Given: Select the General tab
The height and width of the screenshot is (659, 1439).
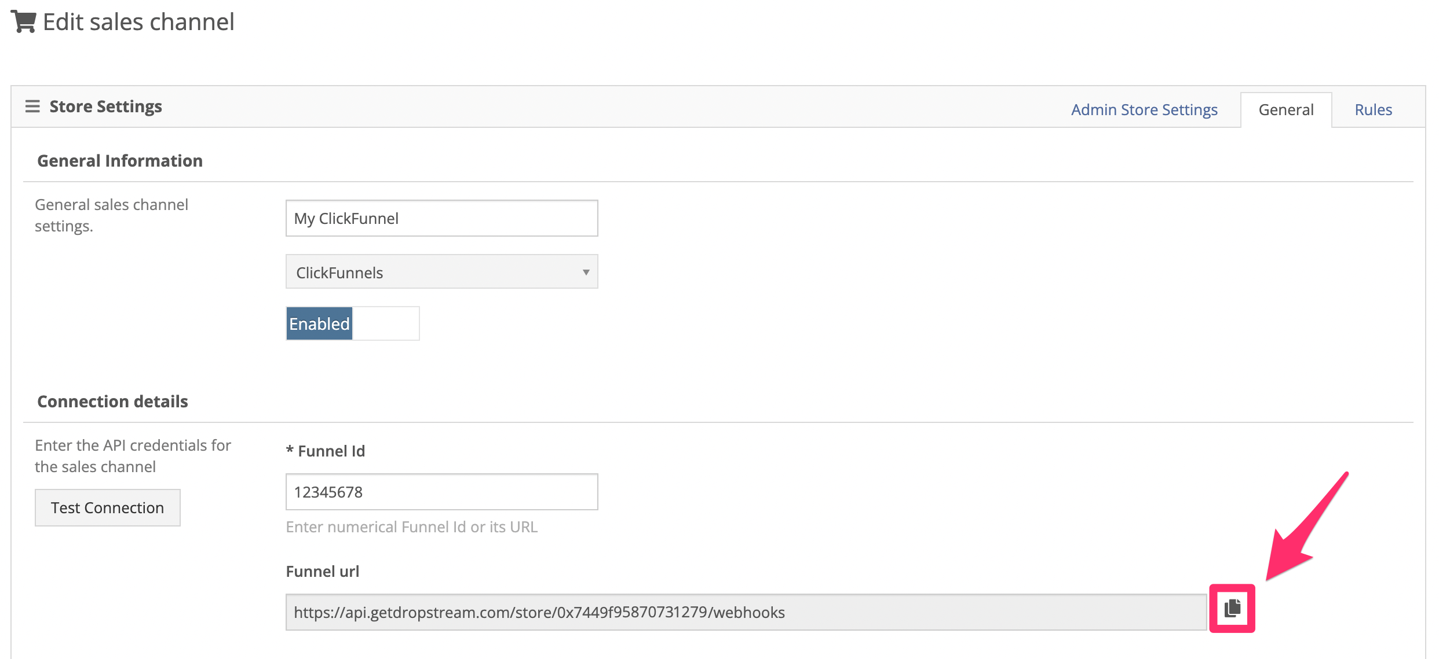Looking at the screenshot, I should [1285, 110].
